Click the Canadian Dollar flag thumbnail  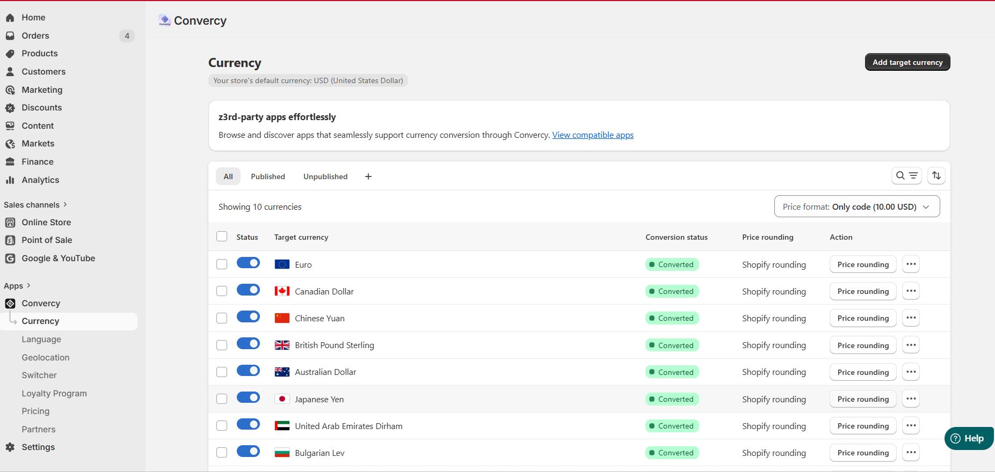[282, 291]
